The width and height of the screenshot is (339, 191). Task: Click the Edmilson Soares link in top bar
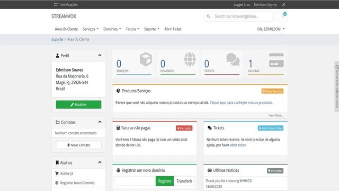265,5
